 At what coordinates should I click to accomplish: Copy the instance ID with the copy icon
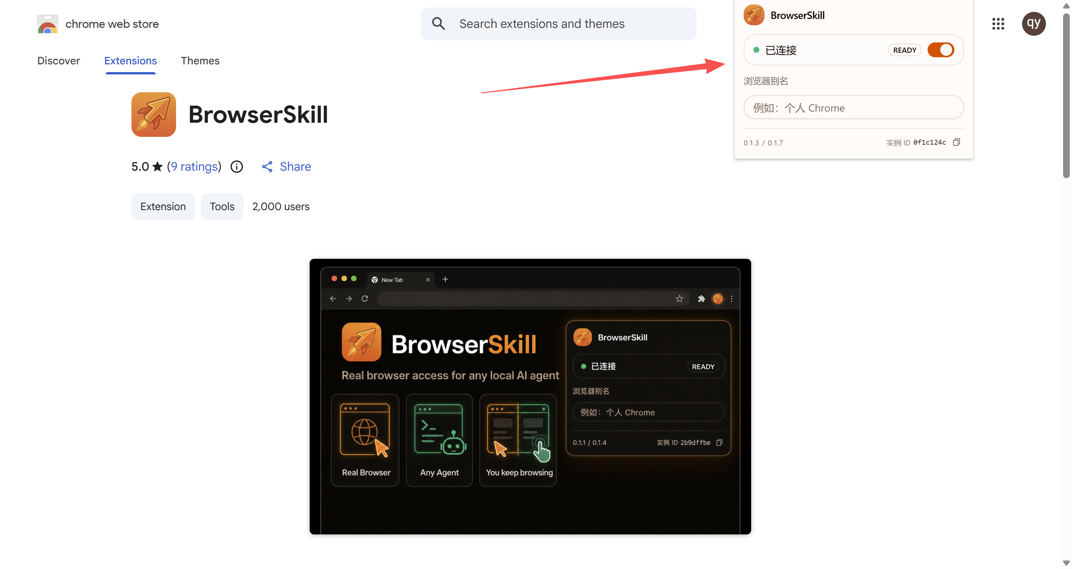coord(957,142)
